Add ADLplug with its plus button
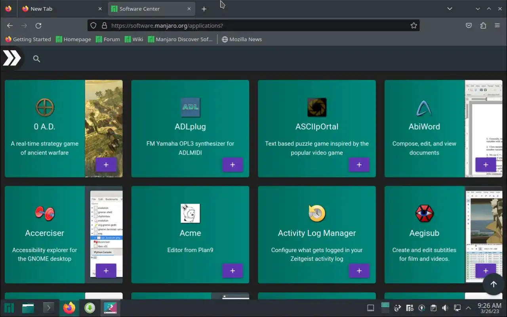Image resolution: width=507 pixels, height=317 pixels. (x=233, y=164)
